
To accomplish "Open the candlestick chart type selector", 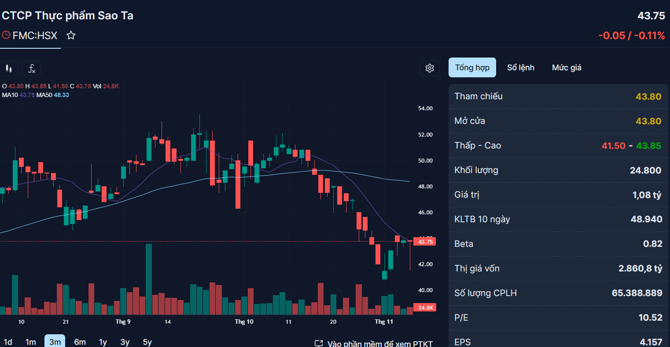I will click(x=8, y=68).
